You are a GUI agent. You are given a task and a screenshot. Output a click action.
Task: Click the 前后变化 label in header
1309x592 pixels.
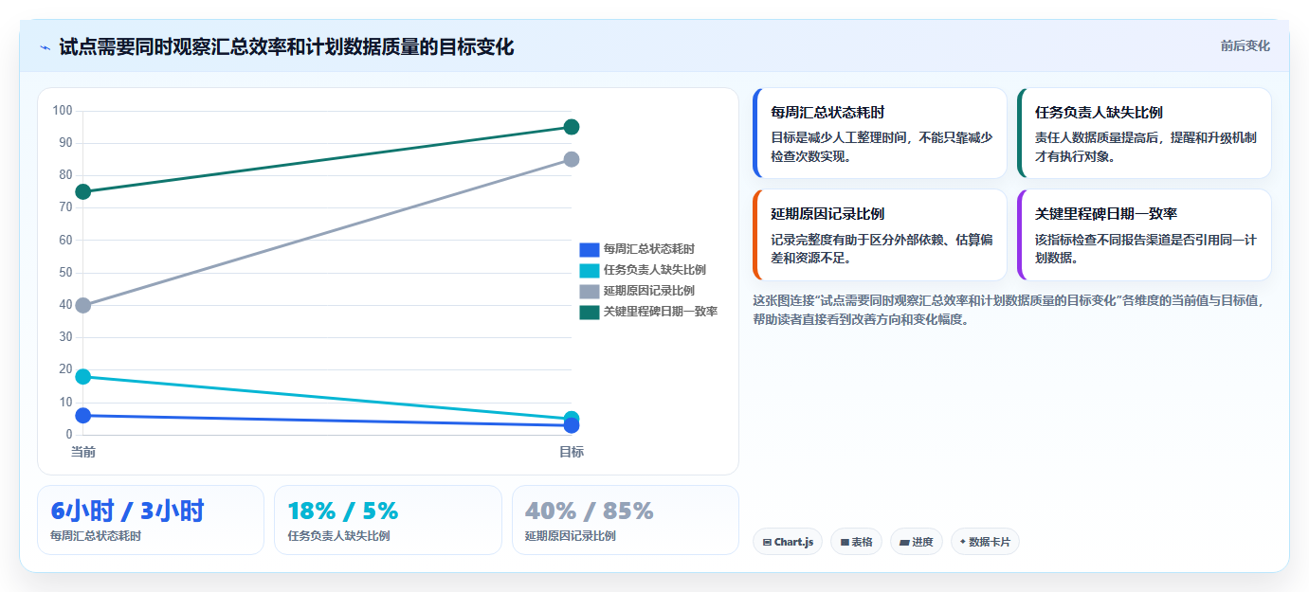[x=1245, y=45]
